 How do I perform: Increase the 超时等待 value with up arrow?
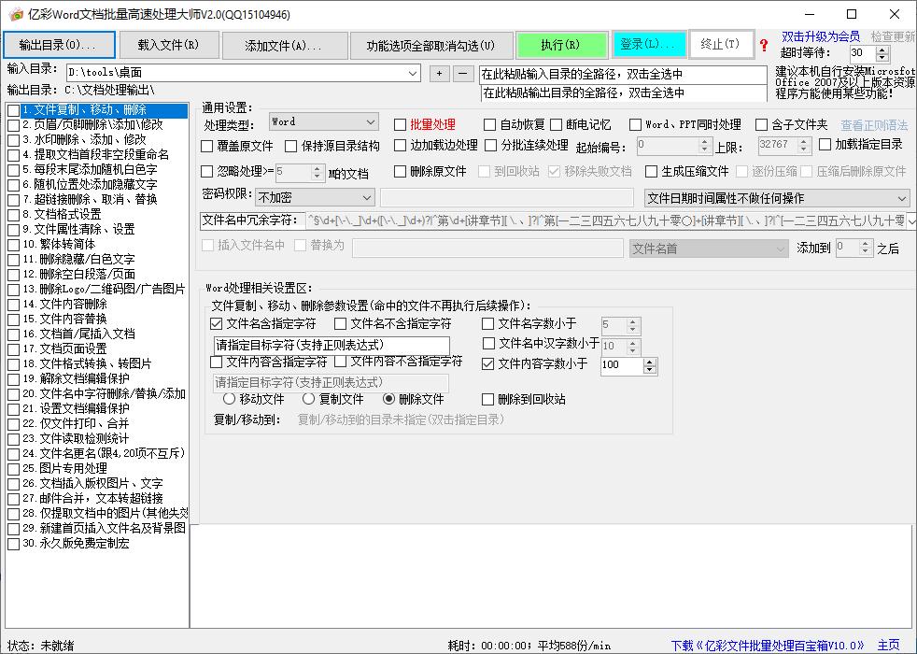tap(882, 50)
